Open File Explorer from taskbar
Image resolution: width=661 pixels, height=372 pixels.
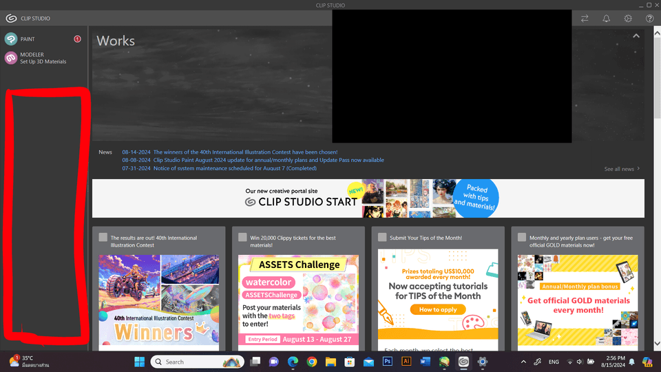tap(330, 362)
